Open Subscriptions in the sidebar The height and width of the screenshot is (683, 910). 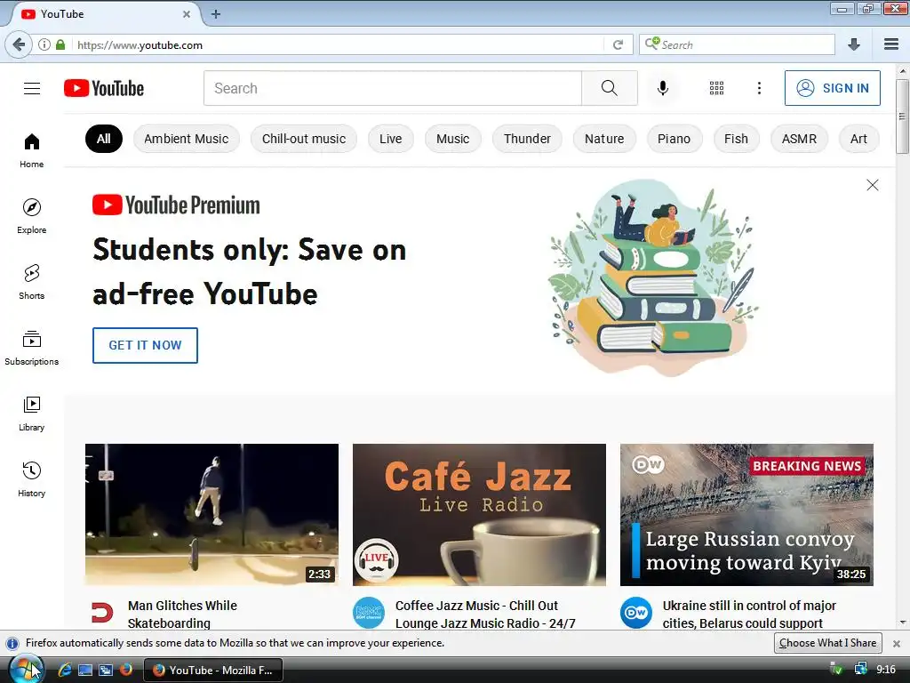[x=32, y=348]
